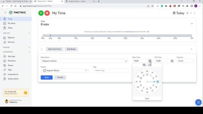The width and height of the screenshot is (203, 114).
Task: Click the Teams sidebar icon
Action: point(5,66)
